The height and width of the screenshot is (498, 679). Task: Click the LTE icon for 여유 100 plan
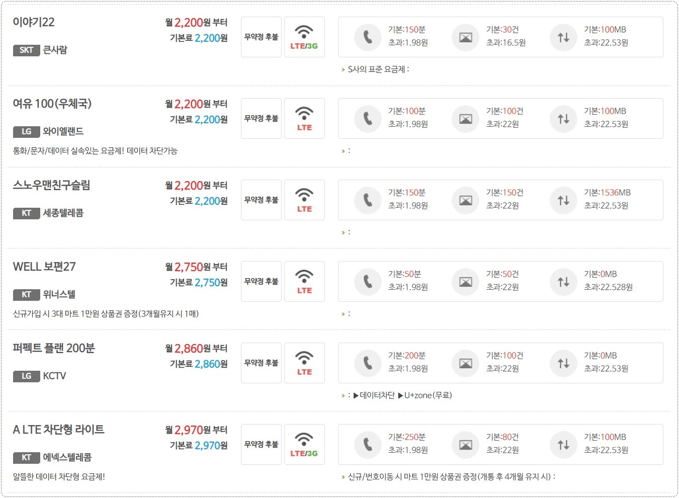[x=304, y=118]
